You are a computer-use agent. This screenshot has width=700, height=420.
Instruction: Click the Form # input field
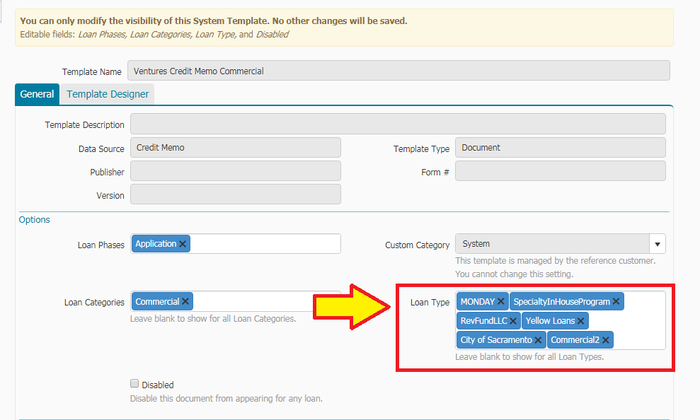coord(560,170)
